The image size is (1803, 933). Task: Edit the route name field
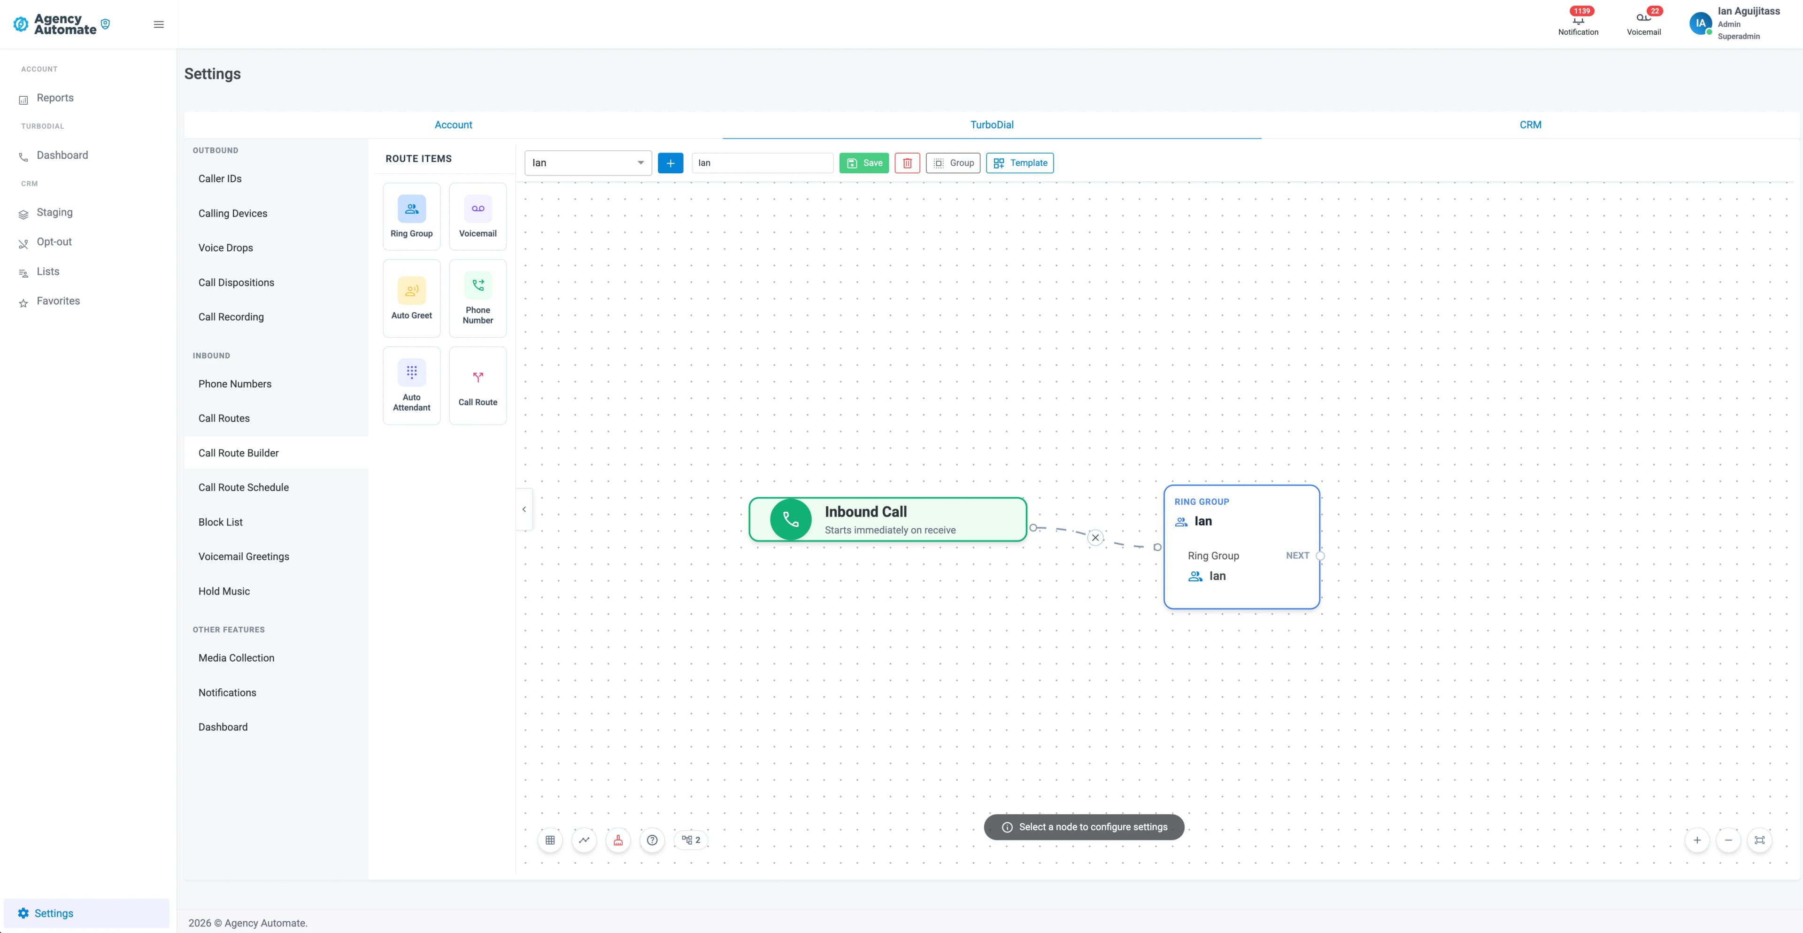[x=763, y=163]
